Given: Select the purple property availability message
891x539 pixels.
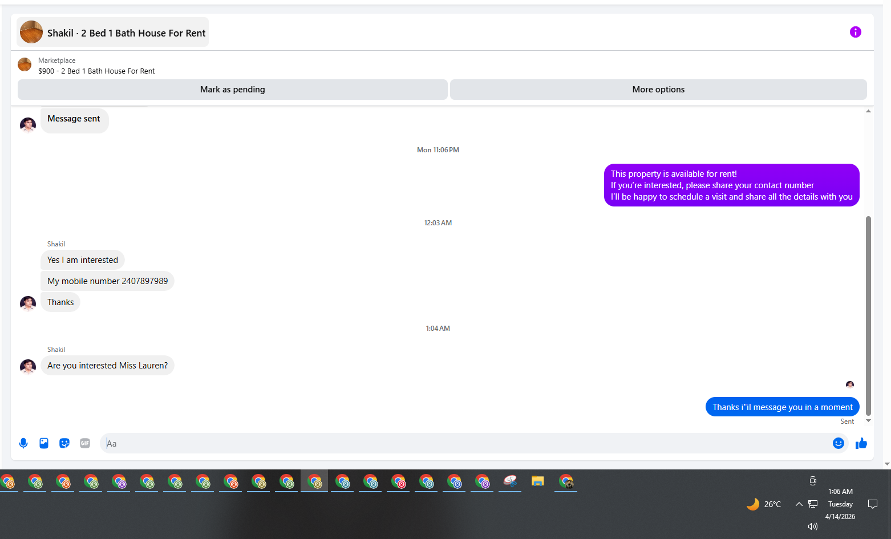Looking at the screenshot, I should pos(731,185).
